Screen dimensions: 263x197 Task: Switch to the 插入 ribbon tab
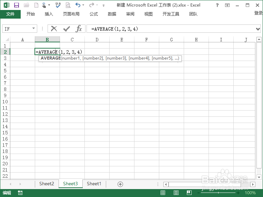49,14
